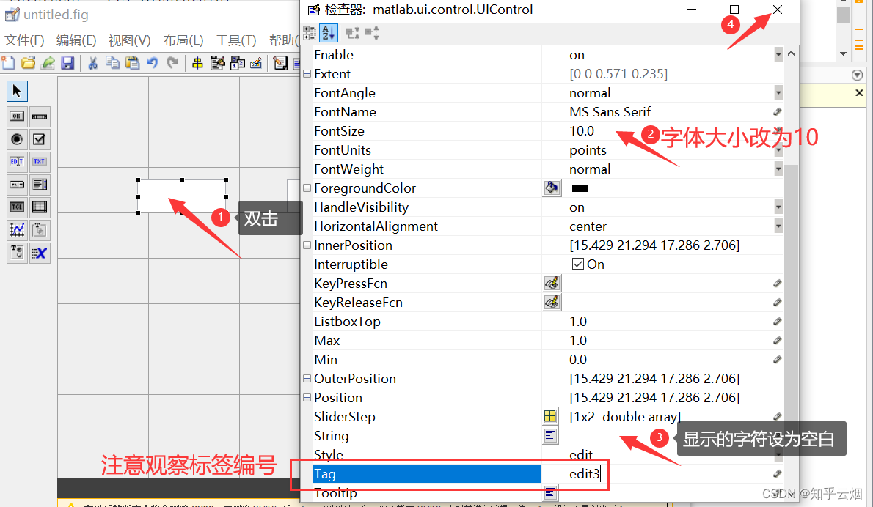Open the KeyPressFcn editor button
Screen dimensions: 873x507
pyautogui.click(x=552, y=283)
